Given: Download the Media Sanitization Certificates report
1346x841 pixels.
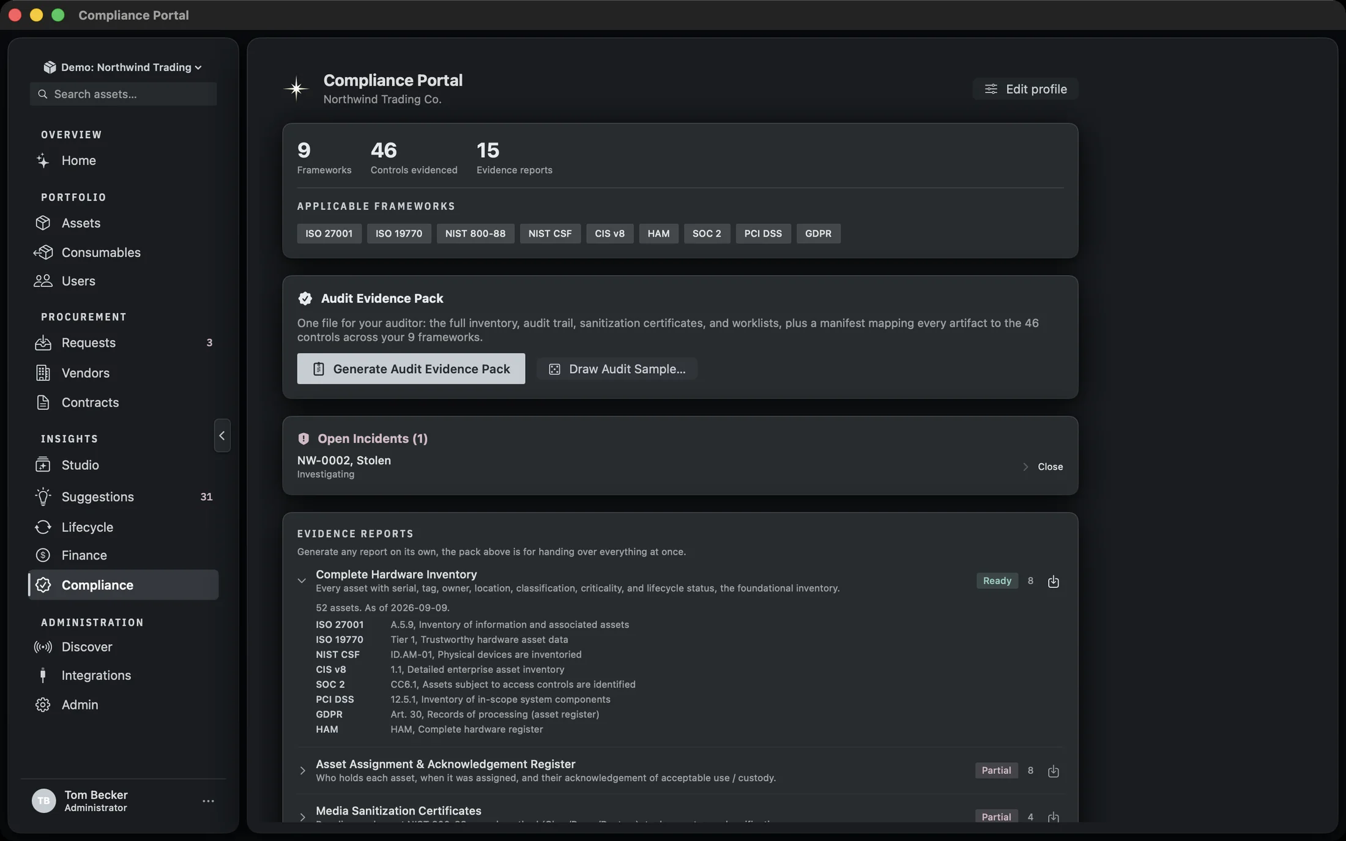Looking at the screenshot, I should pyautogui.click(x=1053, y=817).
